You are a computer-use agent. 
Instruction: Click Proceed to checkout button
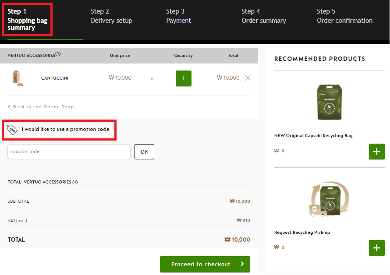pyautogui.click(x=205, y=264)
